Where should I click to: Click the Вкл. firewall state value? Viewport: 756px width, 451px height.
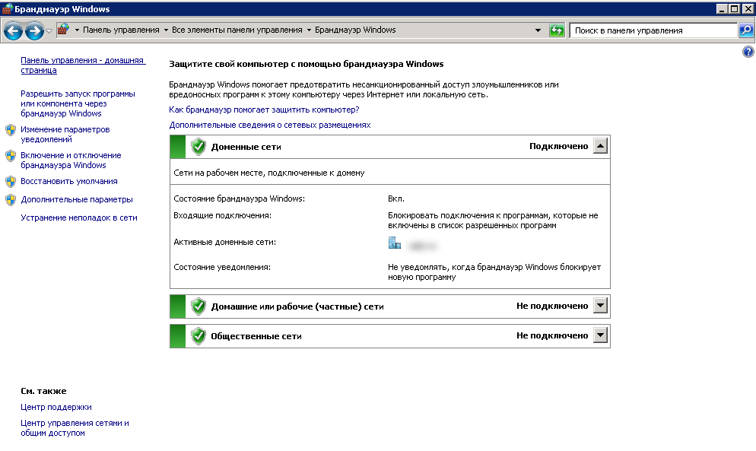[x=396, y=199]
